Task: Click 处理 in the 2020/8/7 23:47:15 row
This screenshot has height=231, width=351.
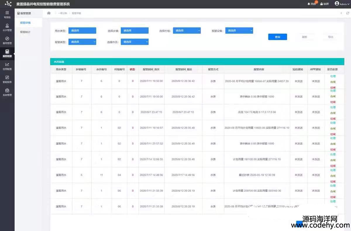Action: coord(333,107)
